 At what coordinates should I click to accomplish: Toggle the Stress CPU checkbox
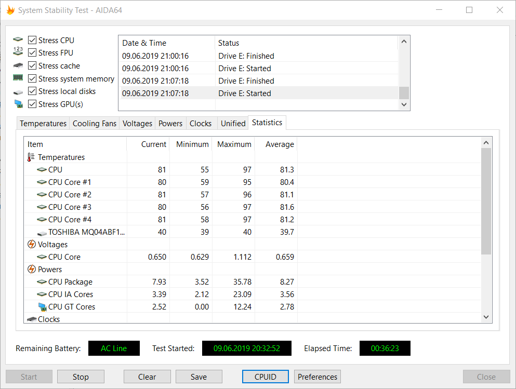32,40
